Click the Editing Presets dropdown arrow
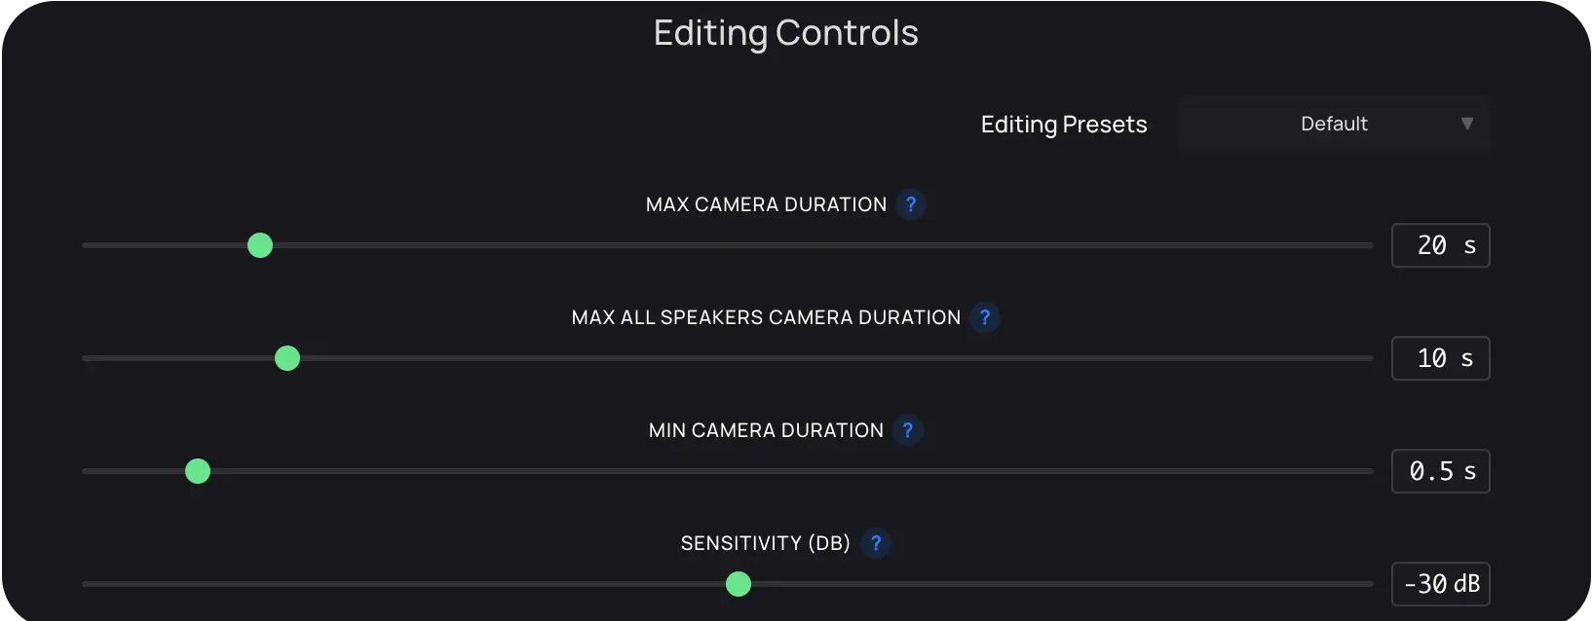This screenshot has height=621, width=1592. tap(1467, 124)
